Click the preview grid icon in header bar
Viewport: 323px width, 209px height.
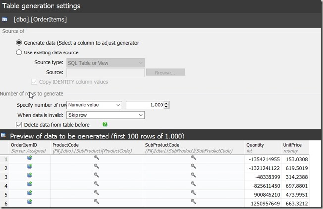point(4,136)
